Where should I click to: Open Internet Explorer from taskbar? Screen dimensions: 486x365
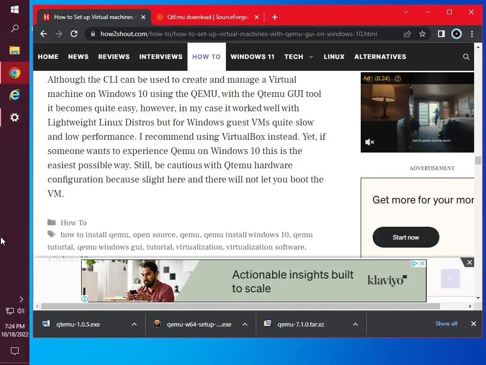point(15,95)
